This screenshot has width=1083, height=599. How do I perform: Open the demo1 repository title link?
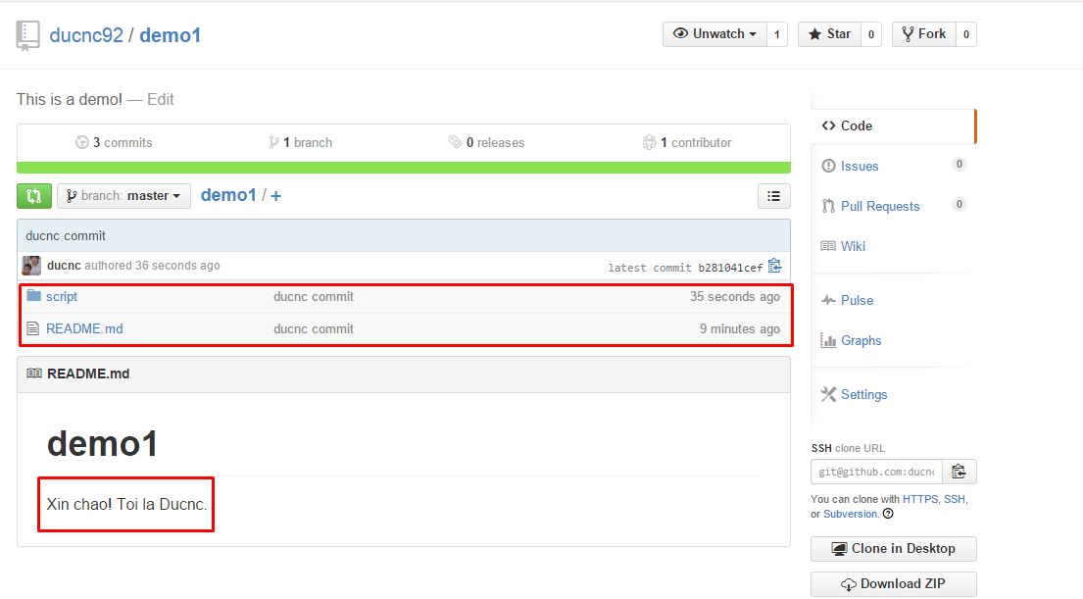170,35
